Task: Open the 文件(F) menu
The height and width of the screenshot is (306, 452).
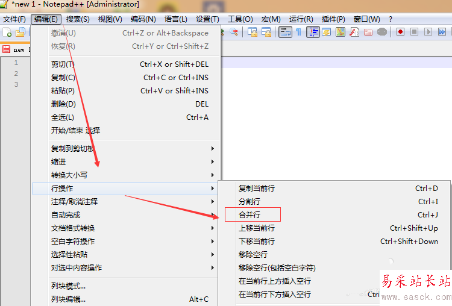Action: pos(14,19)
